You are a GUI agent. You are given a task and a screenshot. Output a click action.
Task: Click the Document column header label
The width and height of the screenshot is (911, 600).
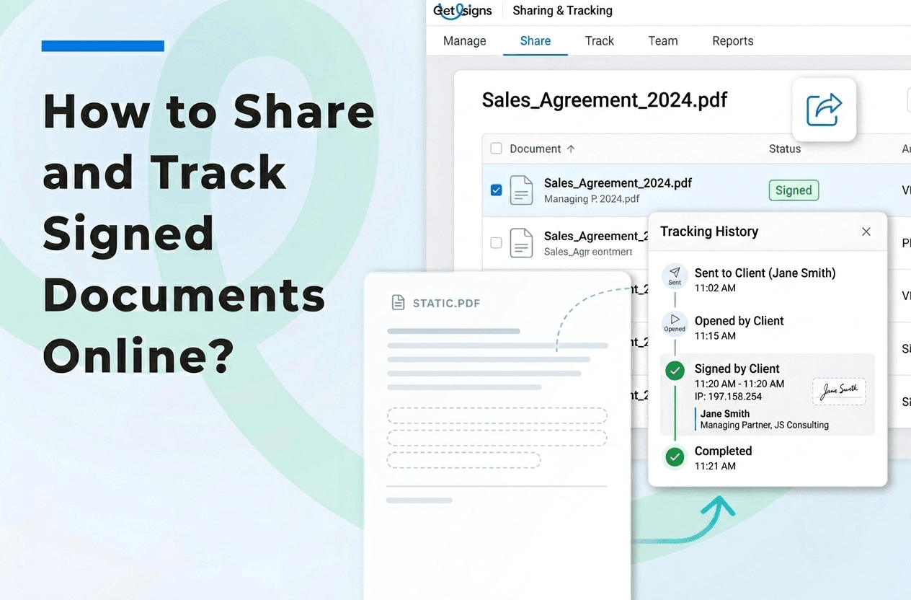535,149
